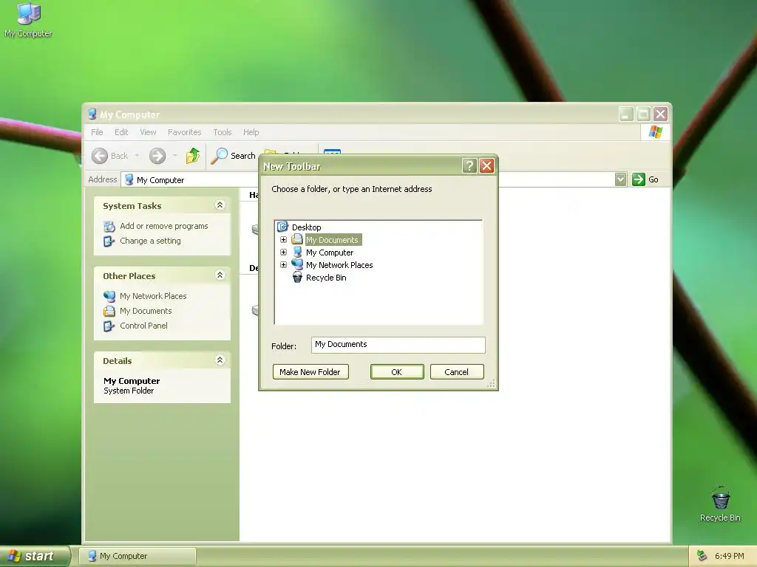Click My Computer taskbar button
Viewport: 757px width, 567px height.
138,556
